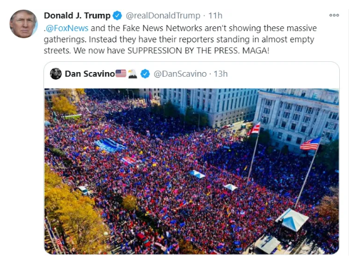This screenshot has width=349, height=258.
Task: Click the large white tent in the photo
Action: coord(292,220)
